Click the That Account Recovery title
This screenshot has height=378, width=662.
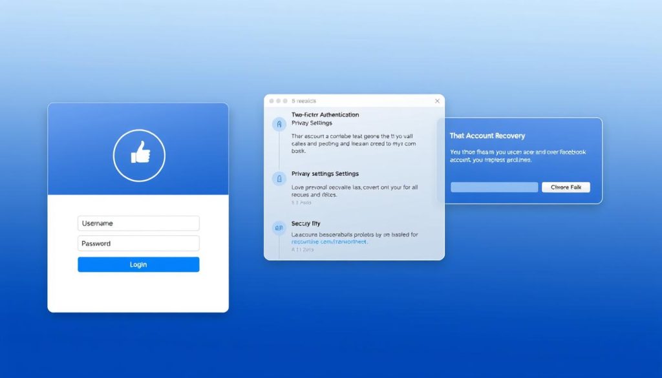pos(487,136)
